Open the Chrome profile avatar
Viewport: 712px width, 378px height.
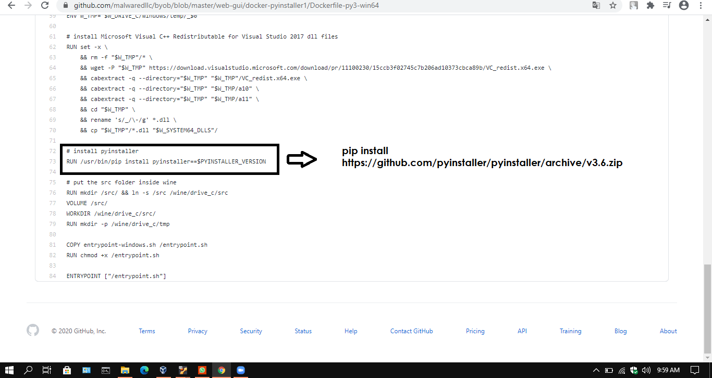[683, 6]
